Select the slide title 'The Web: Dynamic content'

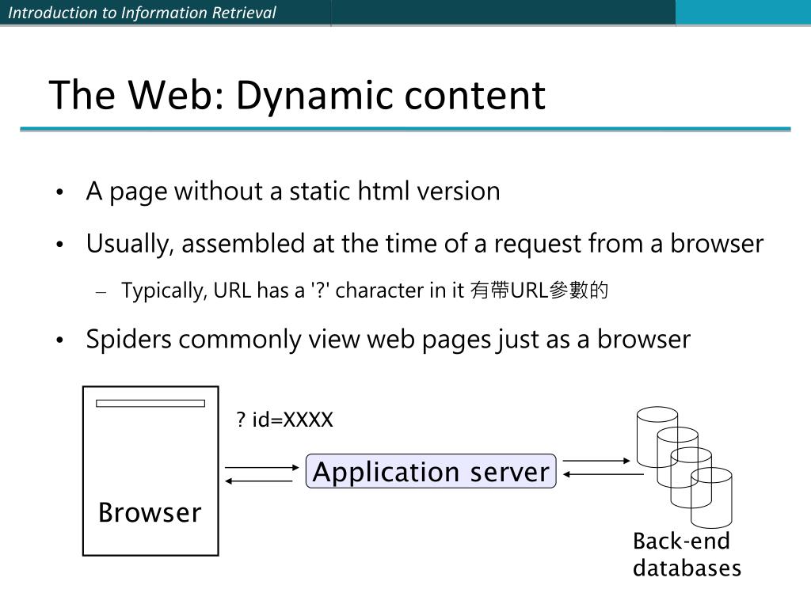298,95
